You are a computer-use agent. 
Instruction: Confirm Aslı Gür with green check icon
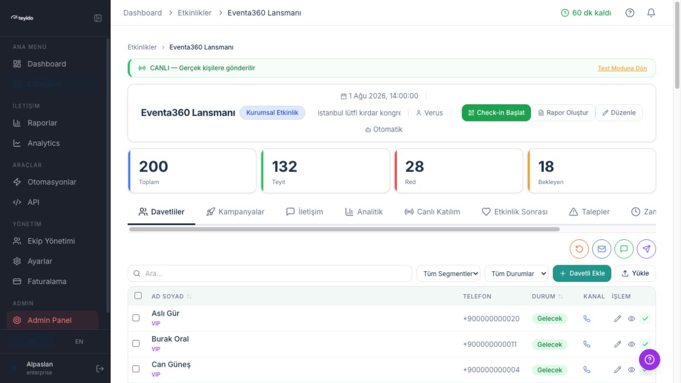645,318
